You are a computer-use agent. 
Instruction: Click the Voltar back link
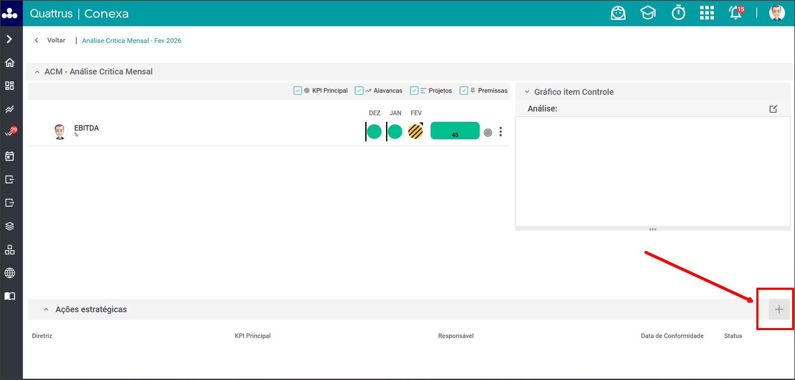pos(56,40)
